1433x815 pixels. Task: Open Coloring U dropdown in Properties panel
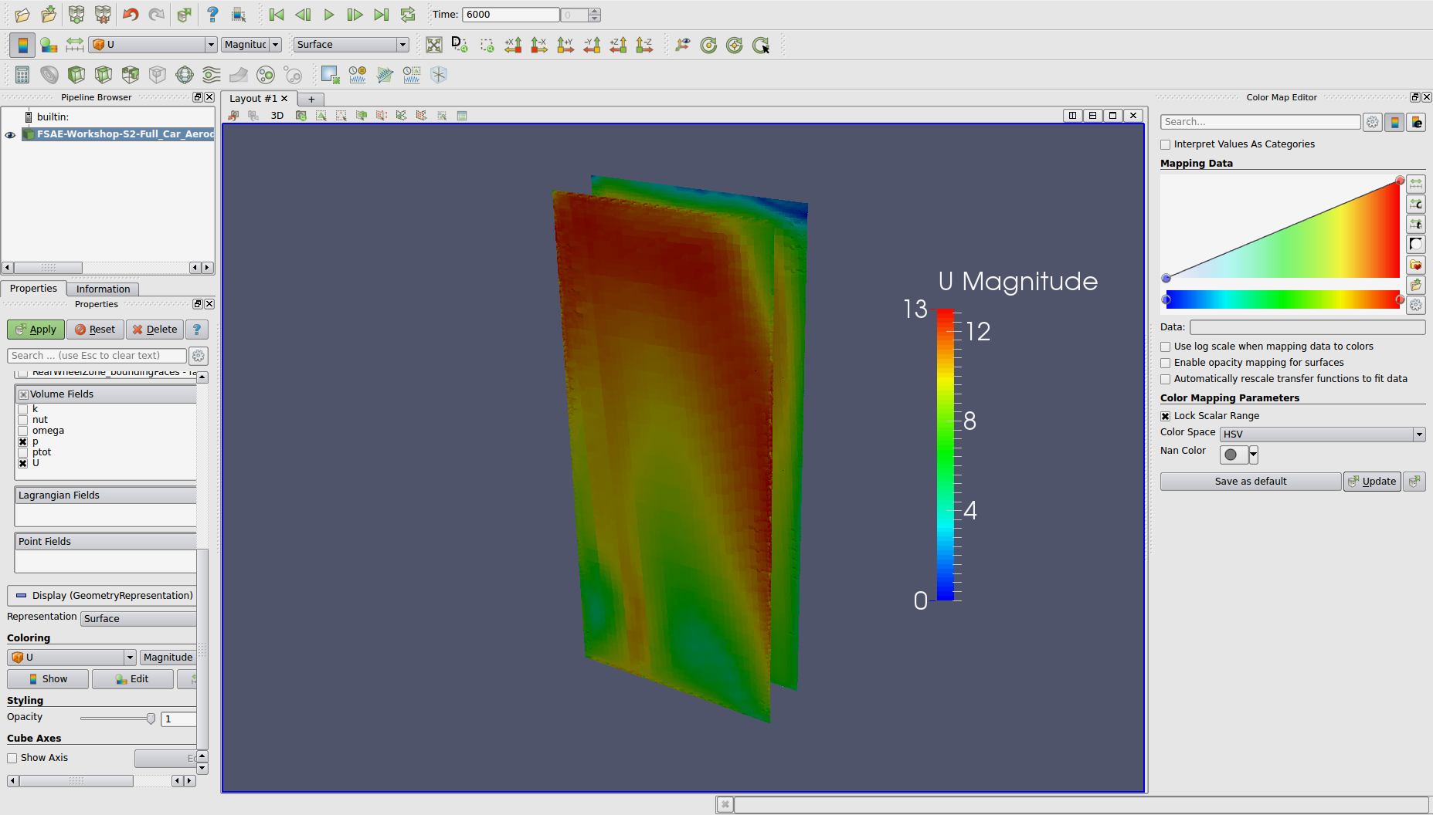coord(72,658)
